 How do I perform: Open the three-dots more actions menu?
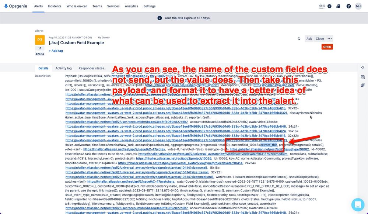pyautogui.click(x=330, y=39)
